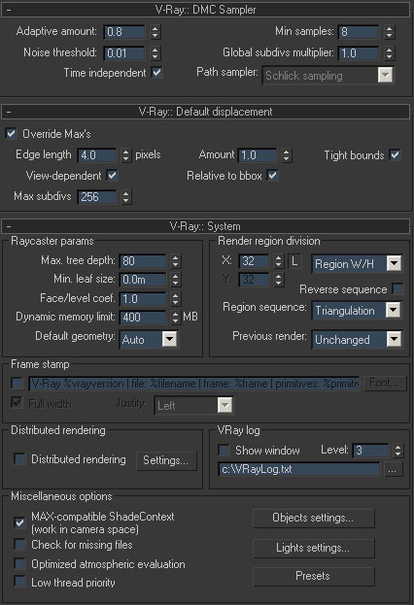Click the render region X value field
Screen dimensions: 414x605
click(x=254, y=261)
